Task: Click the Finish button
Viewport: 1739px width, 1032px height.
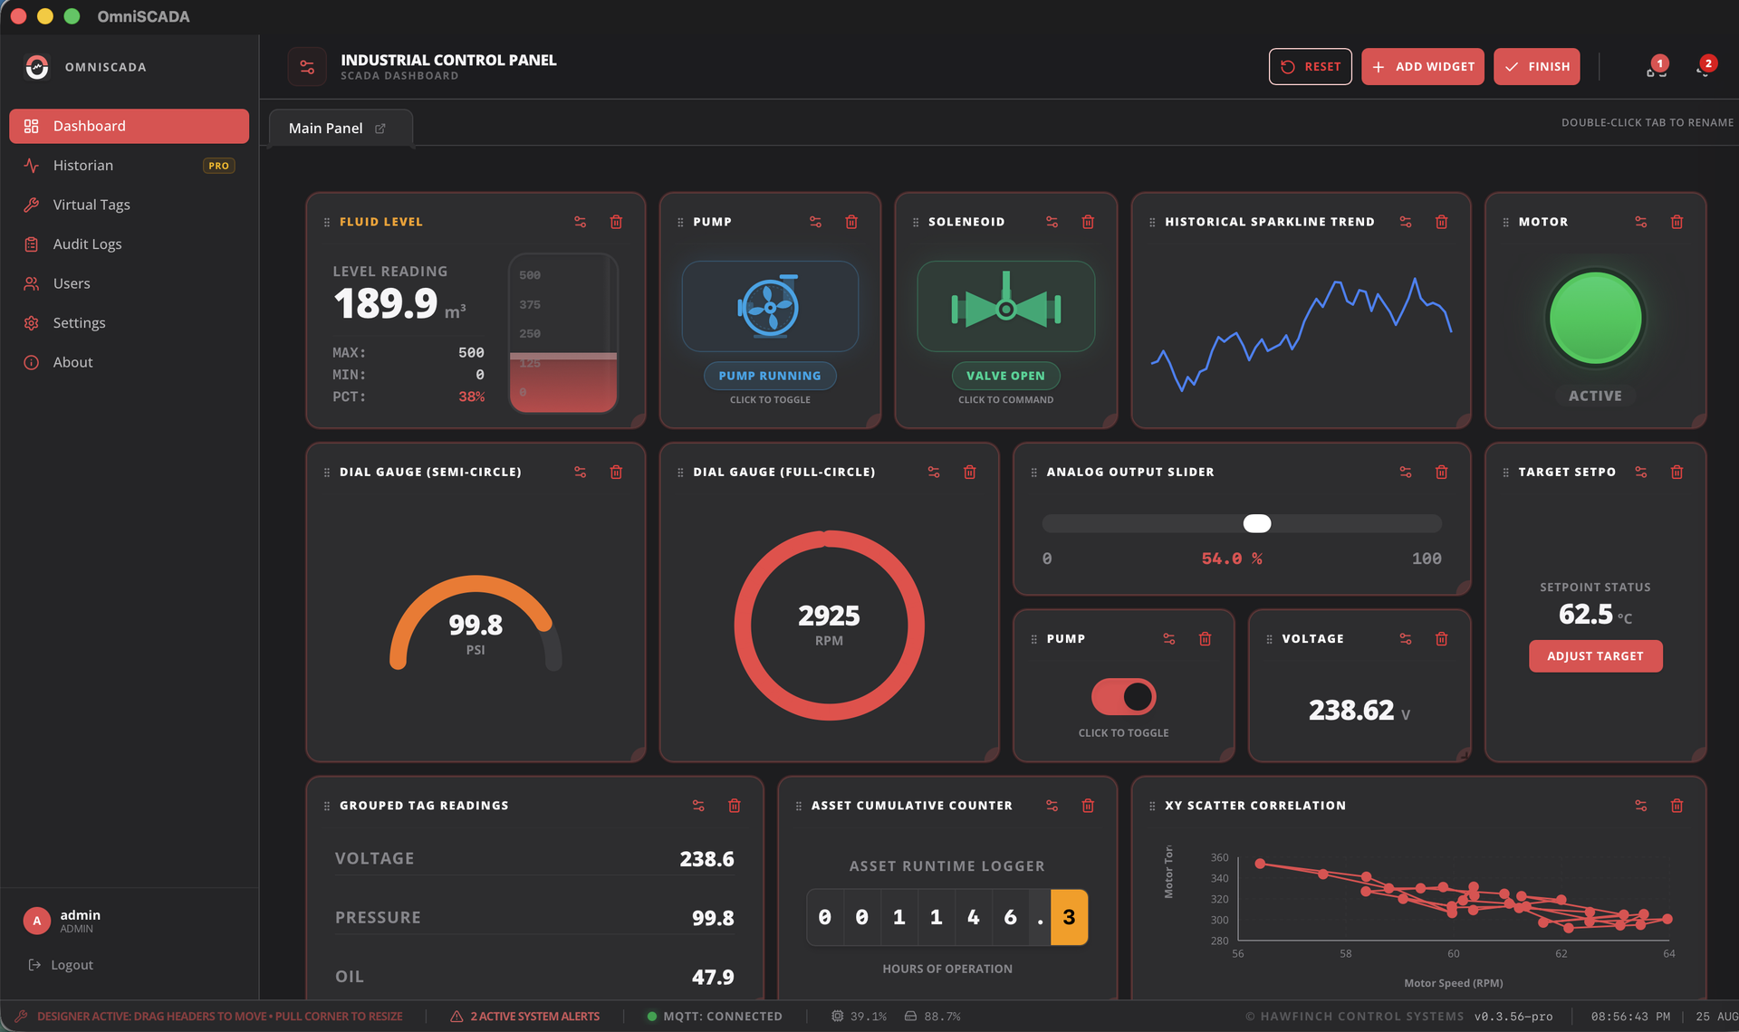Action: click(x=1536, y=67)
